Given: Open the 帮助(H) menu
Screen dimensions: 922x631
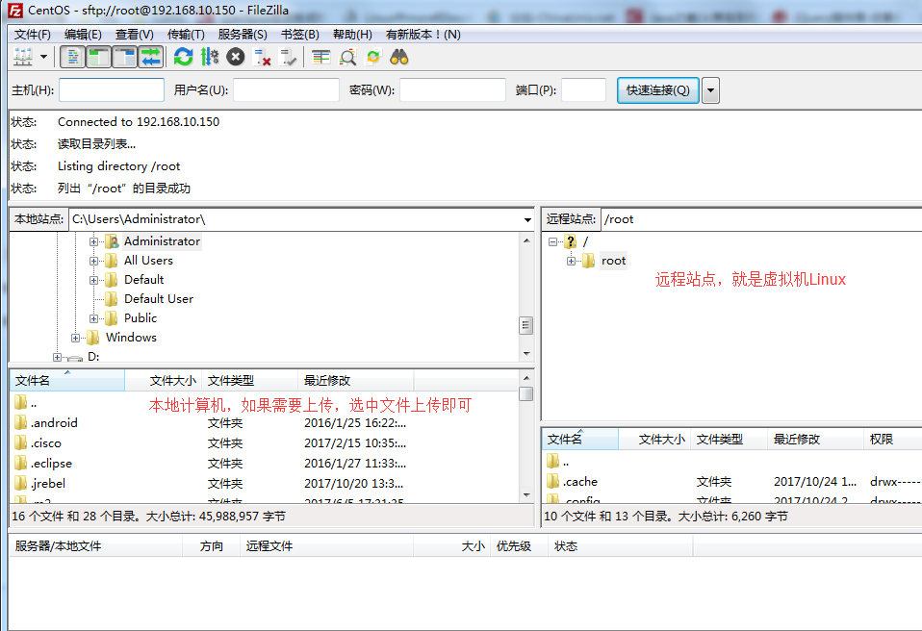Looking at the screenshot, I should pyautogui.click(x=352, y=34).
